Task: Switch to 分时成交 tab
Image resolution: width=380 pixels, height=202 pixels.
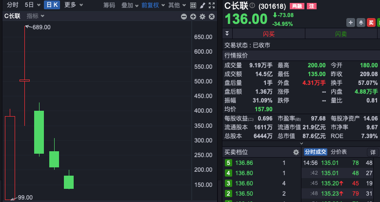Action: [x=316, y=152]
